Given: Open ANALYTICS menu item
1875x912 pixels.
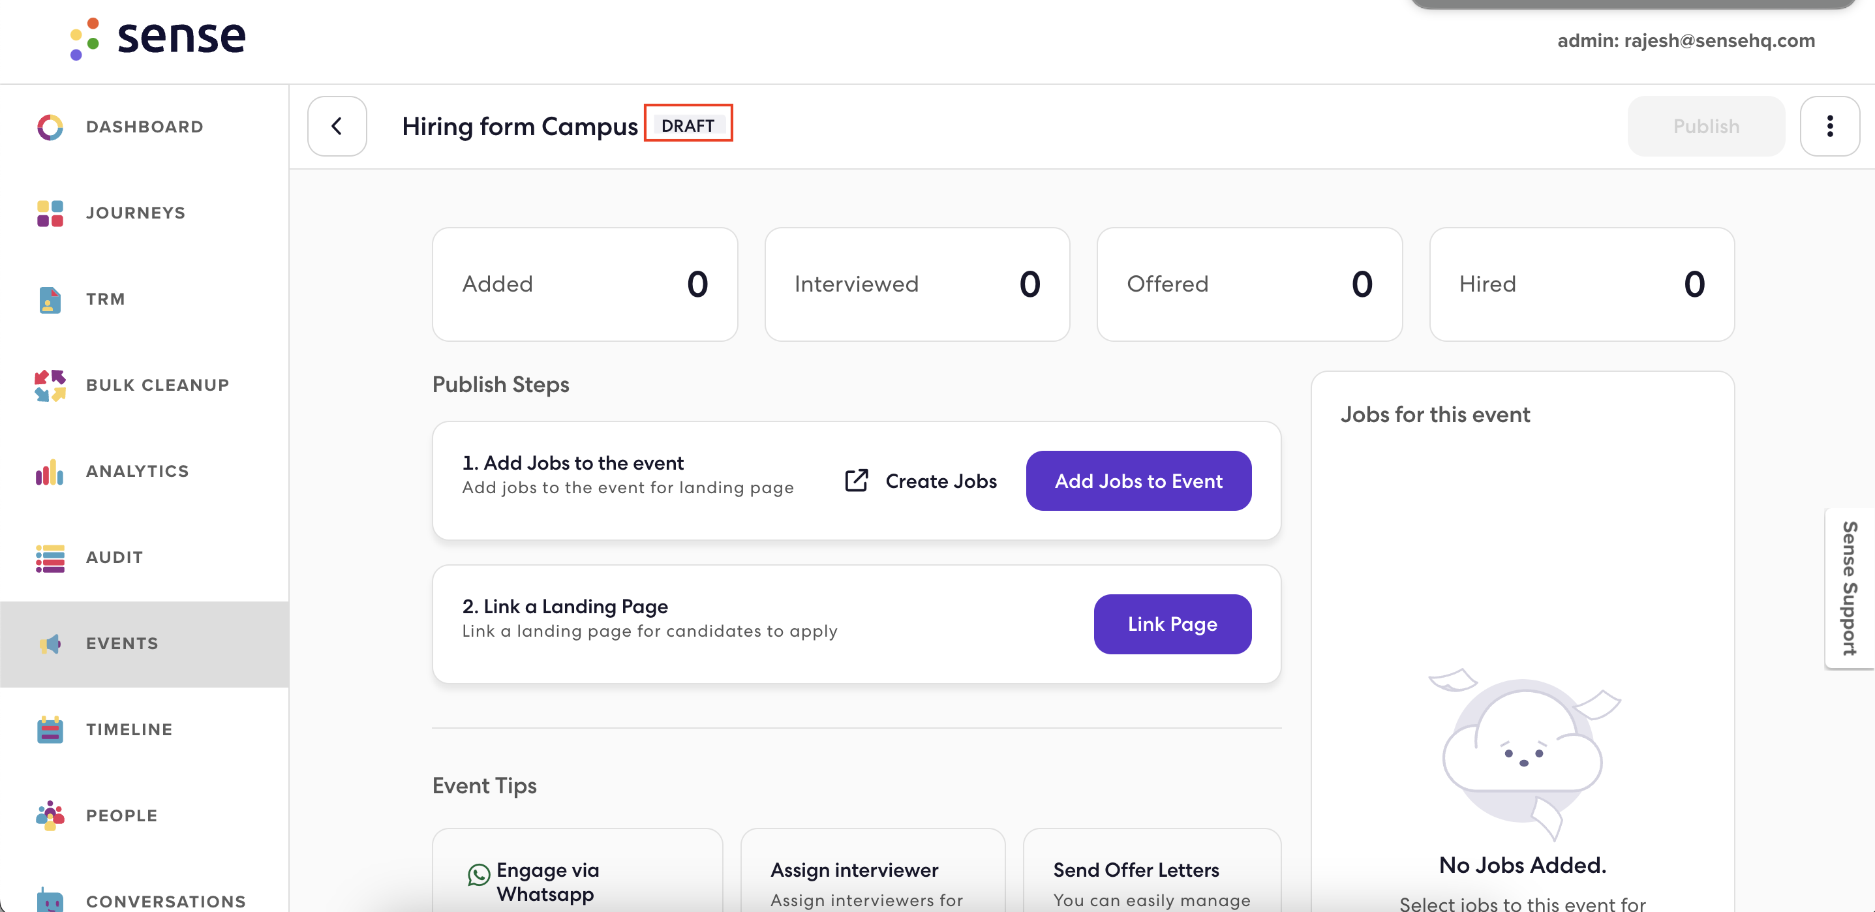Looking at the screenshot, I should (x=144, y=472).
